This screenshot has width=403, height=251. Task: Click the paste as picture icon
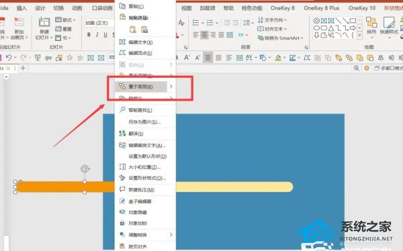[144, 30]
